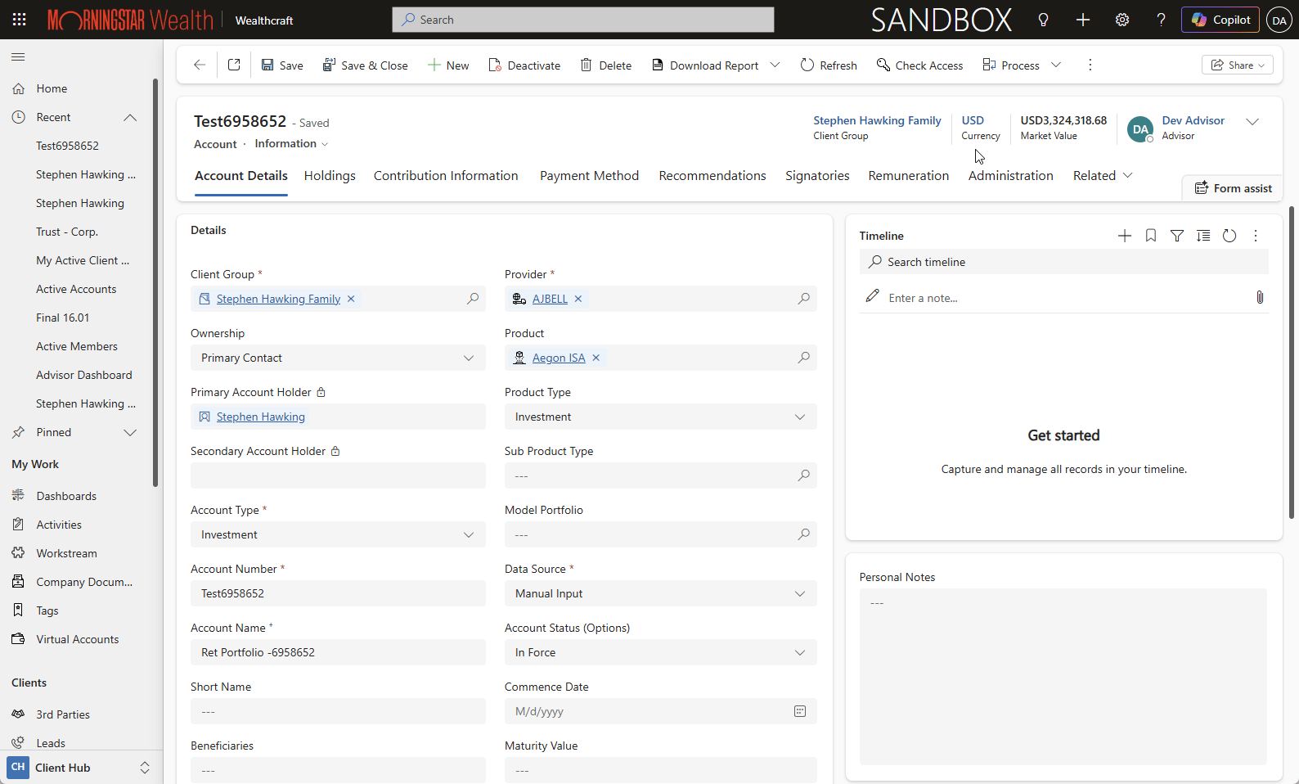Viewport: 1299px width, 784px height.
Task: Search Client Group lookup magnifier
Action: pyautogui.click(x=473, y=299)
